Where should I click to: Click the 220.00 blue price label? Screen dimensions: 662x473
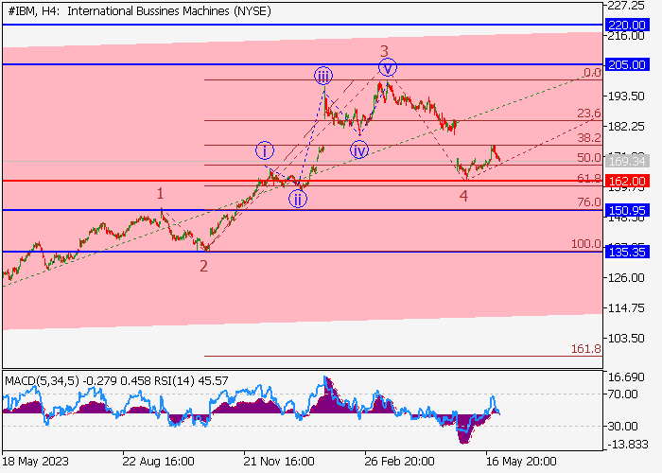[x=627, y=25]
